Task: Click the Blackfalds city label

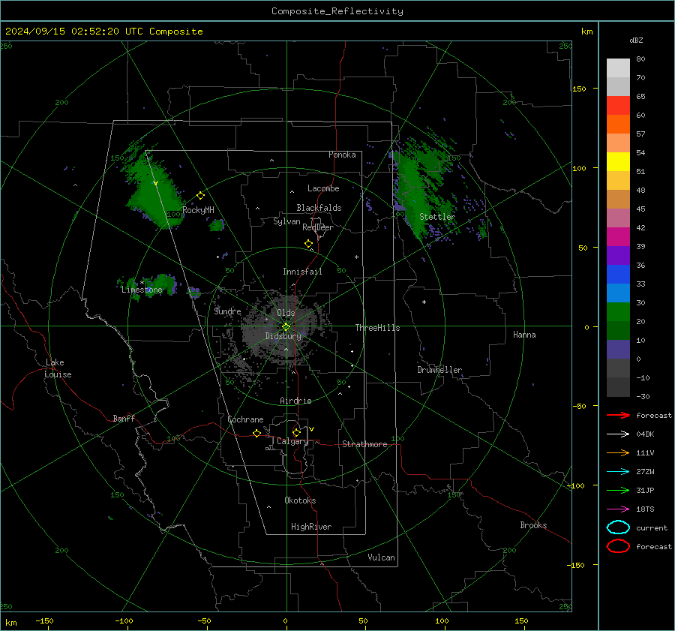Action: [x=319, y=208]
